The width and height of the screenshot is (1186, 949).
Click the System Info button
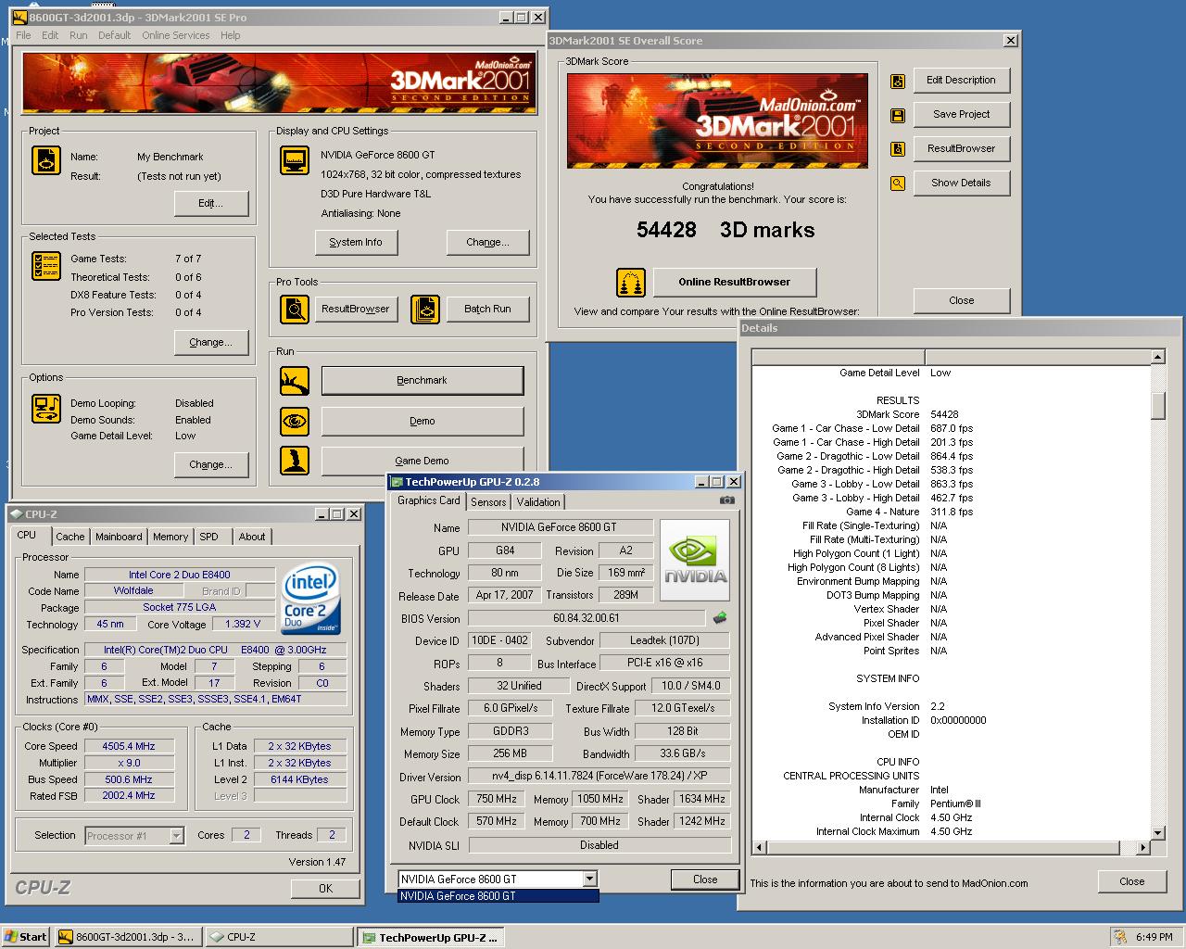355,242
